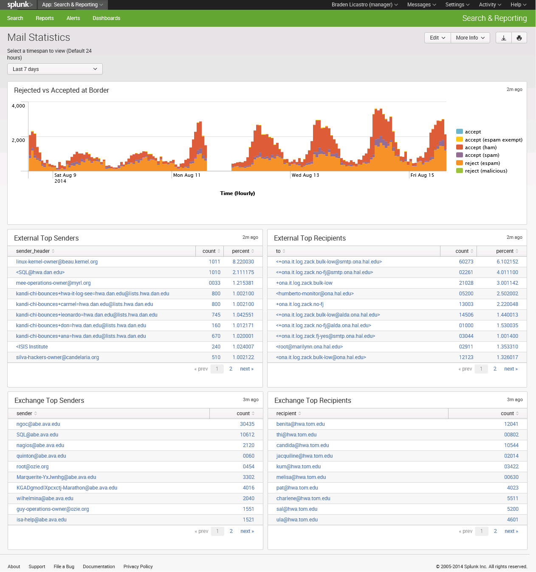Click the accept (ham) legend swatch
This screenshot has width=536, height=572.
coord(460,147)
